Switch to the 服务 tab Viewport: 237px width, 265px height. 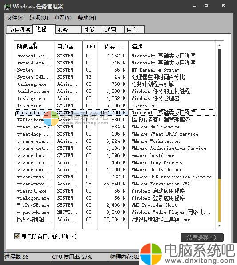pos(68,30)
